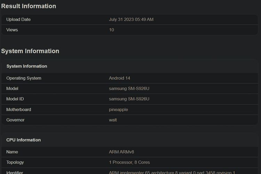Click the Topology row label
Screen dimensions: 261x174
pyautogui.click(x=15, y=163)
